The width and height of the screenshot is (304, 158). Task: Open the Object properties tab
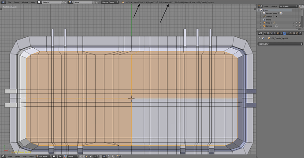[278, 33]
